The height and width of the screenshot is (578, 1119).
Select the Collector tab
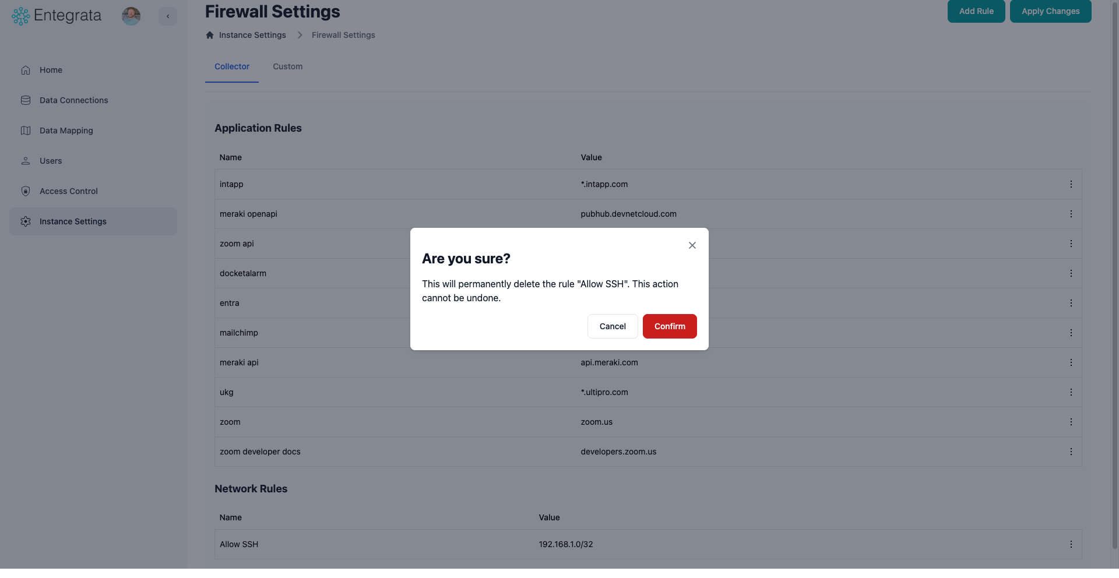232,66
